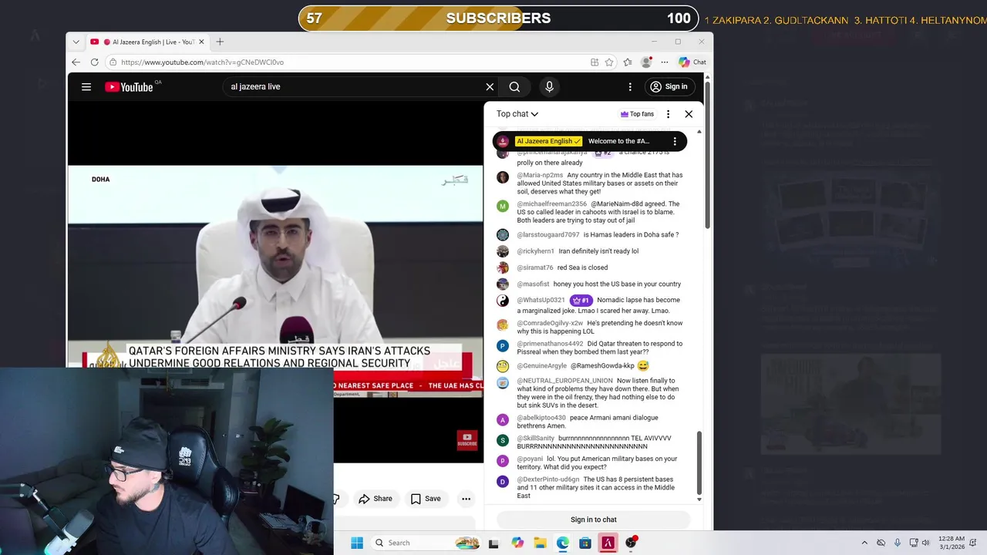
Task: Click the #1 top fan badge
Action: tap(581, 300)
